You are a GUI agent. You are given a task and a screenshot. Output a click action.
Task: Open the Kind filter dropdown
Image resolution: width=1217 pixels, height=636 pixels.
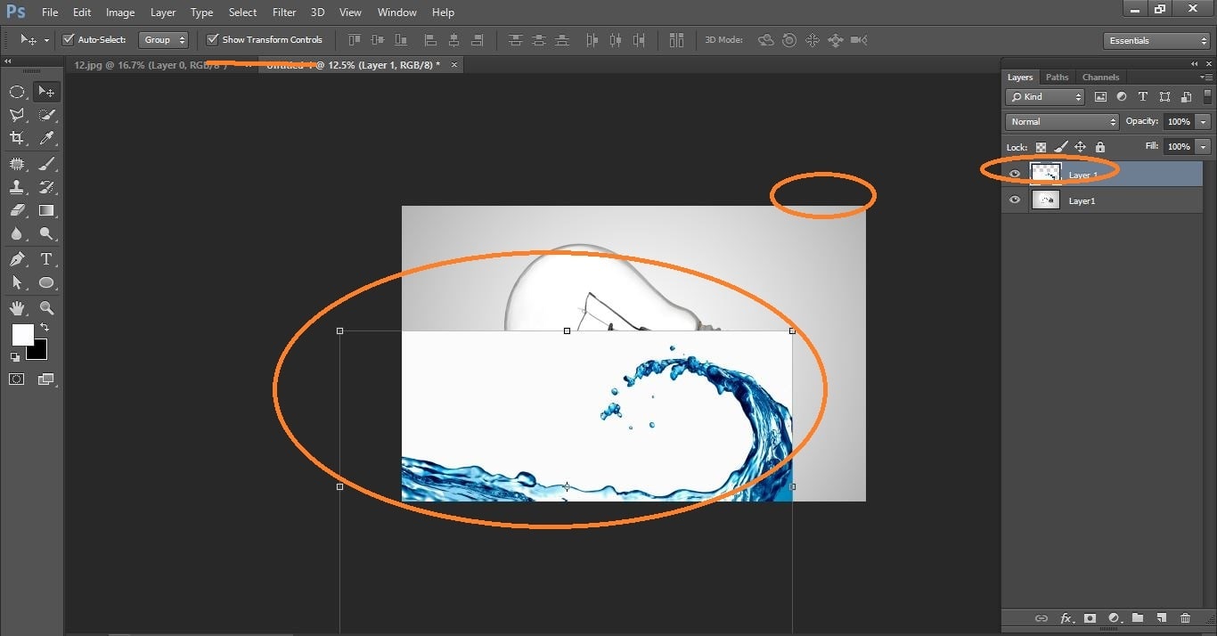1044,96
